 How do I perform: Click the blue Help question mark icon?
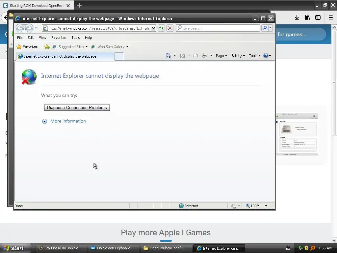point(266,56)
